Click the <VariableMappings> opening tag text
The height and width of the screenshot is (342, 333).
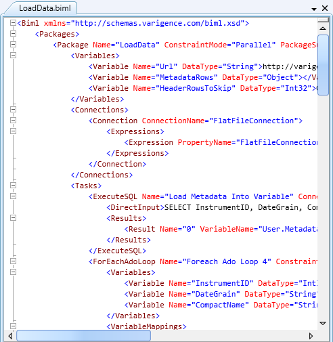click(x=147, y=326)
